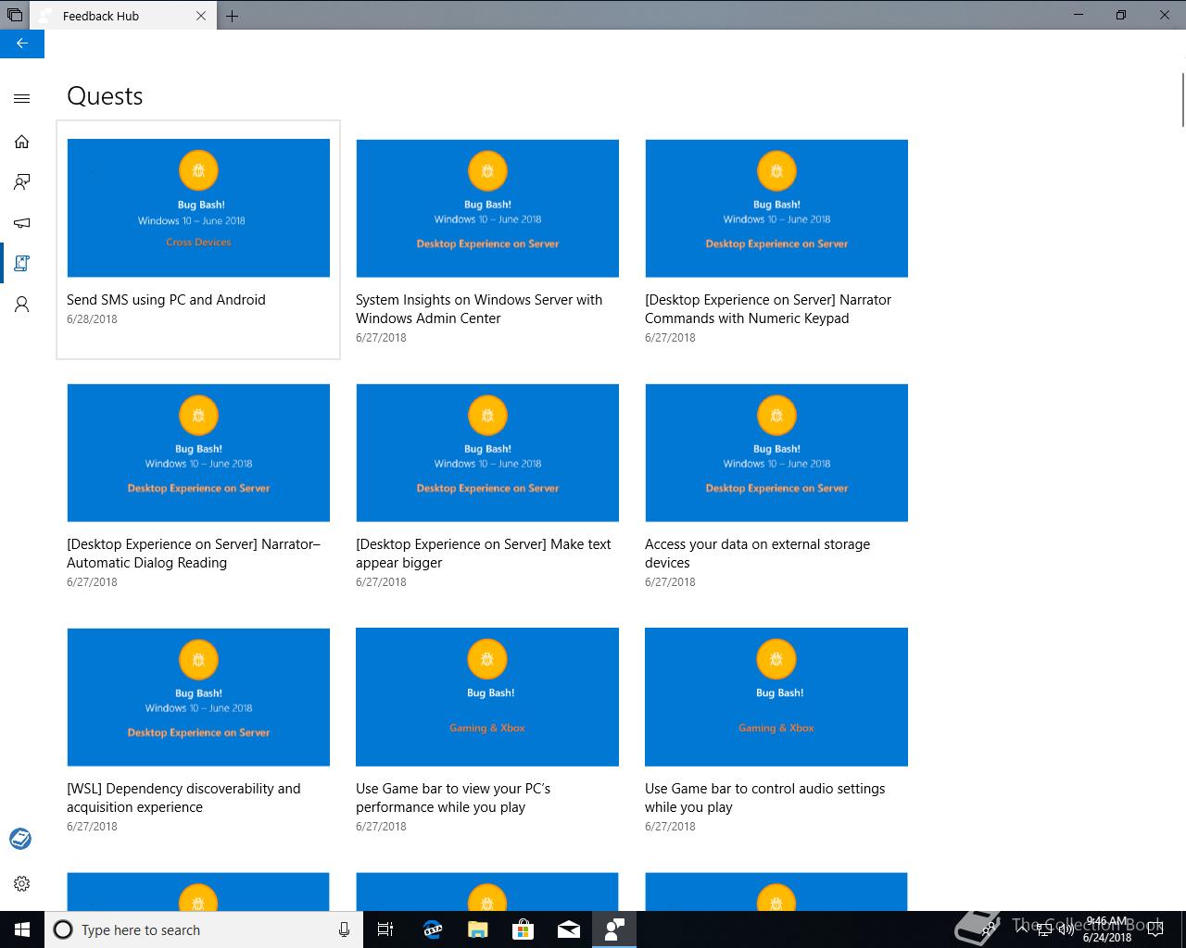1186x948 pixels.
Task: Open File Explorer from the taskbar
Action: pyautogui.click(x=477, y=929)
